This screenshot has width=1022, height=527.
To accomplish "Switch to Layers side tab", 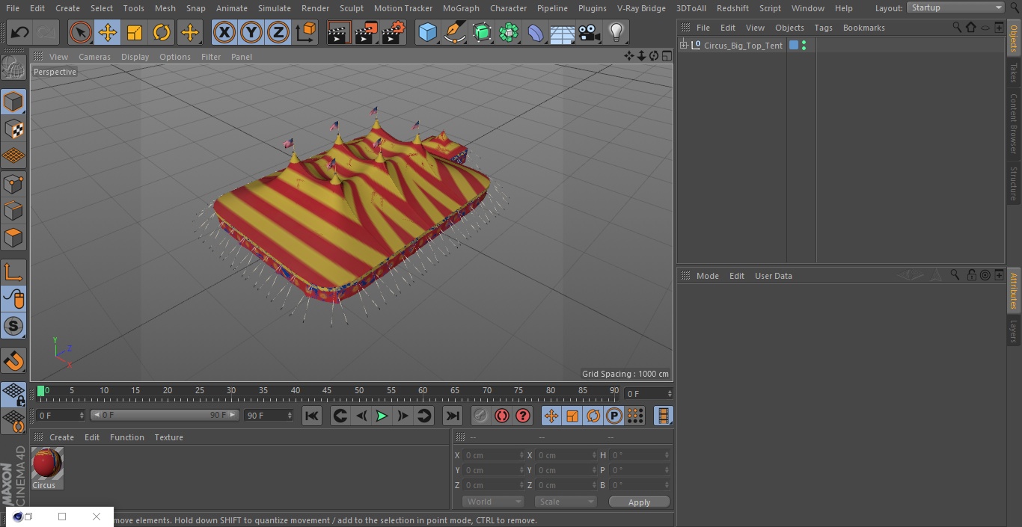I will [1014, 330].
